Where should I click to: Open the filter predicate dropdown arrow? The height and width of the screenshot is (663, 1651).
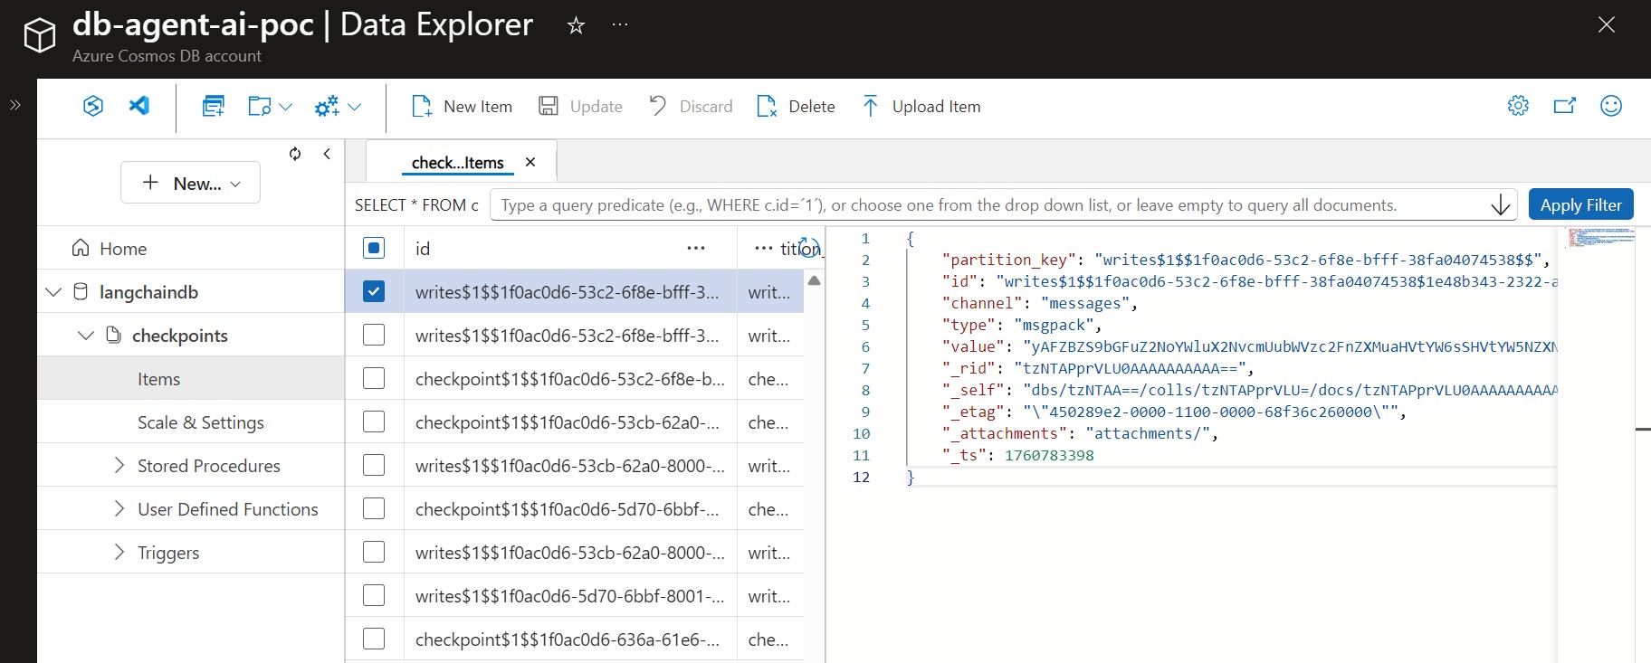click(1500, 205)
